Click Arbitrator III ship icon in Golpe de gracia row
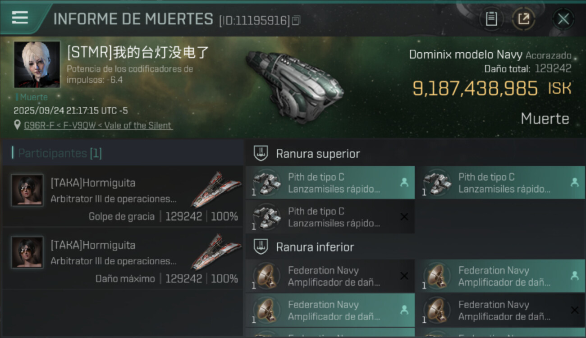586x338 pixels. point(216,189)
